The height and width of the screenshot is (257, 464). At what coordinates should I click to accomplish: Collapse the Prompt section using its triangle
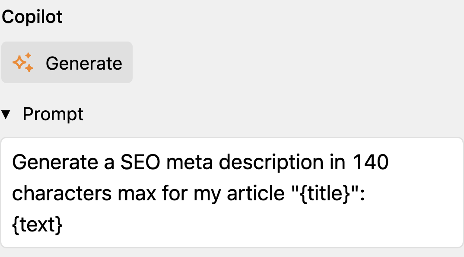(x=6, y=114)
